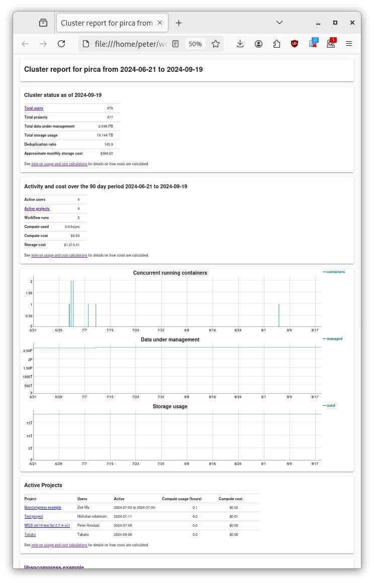
Task: Toggle Reader View for this page
Action: click(x=175, y=44)
